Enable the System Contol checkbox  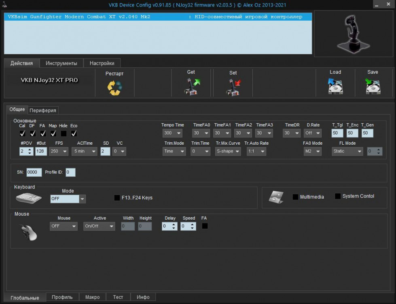[x=338, y=196]
